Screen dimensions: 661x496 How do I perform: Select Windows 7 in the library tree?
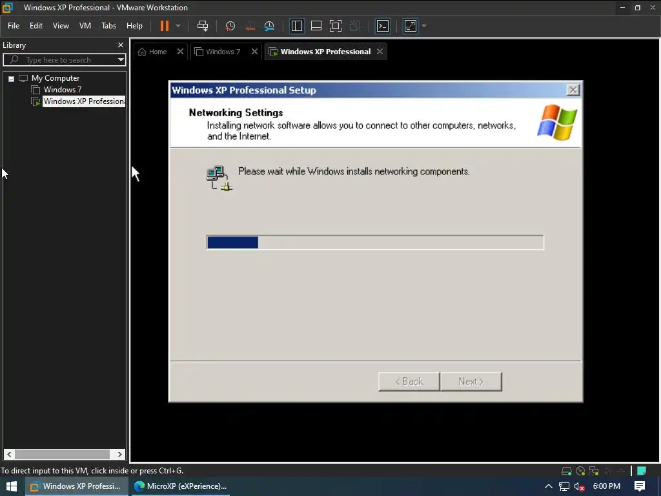click(63, 90)
